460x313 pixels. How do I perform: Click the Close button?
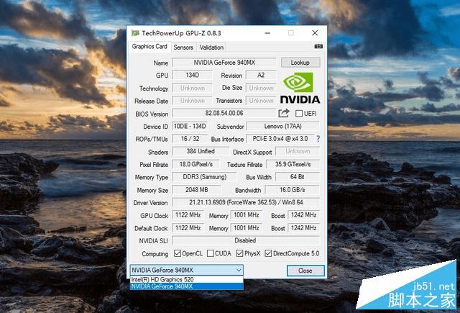pos(305,271)
